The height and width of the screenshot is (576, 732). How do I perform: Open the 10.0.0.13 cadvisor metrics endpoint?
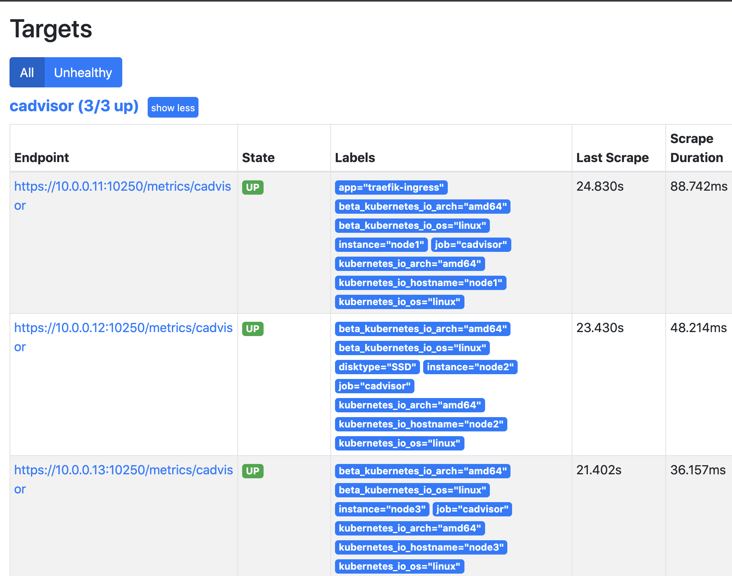tap(123, 479)
